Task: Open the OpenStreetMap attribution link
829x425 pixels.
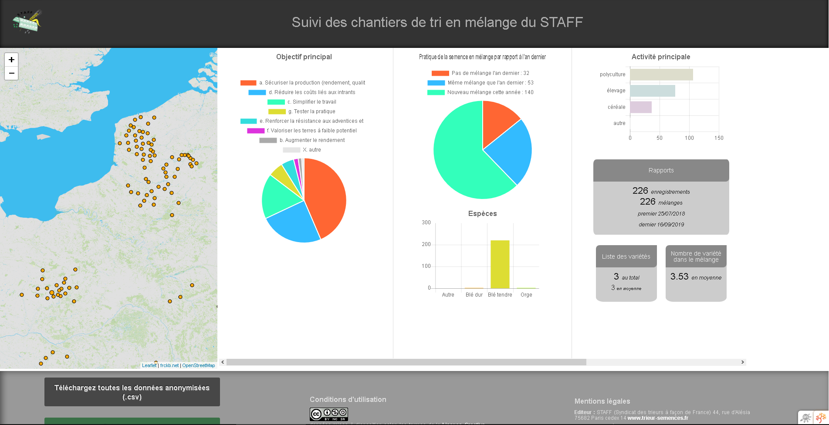Action: point(198,366)
